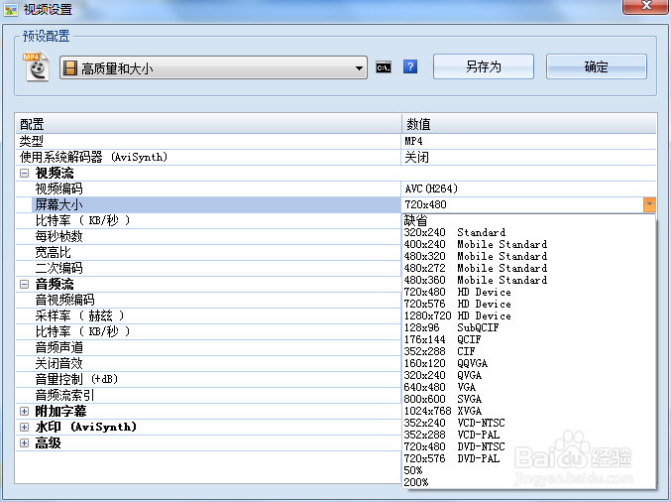
Task: Click the 关闭 value for AviSynth decoder
Action: click(x=529, y=157)
